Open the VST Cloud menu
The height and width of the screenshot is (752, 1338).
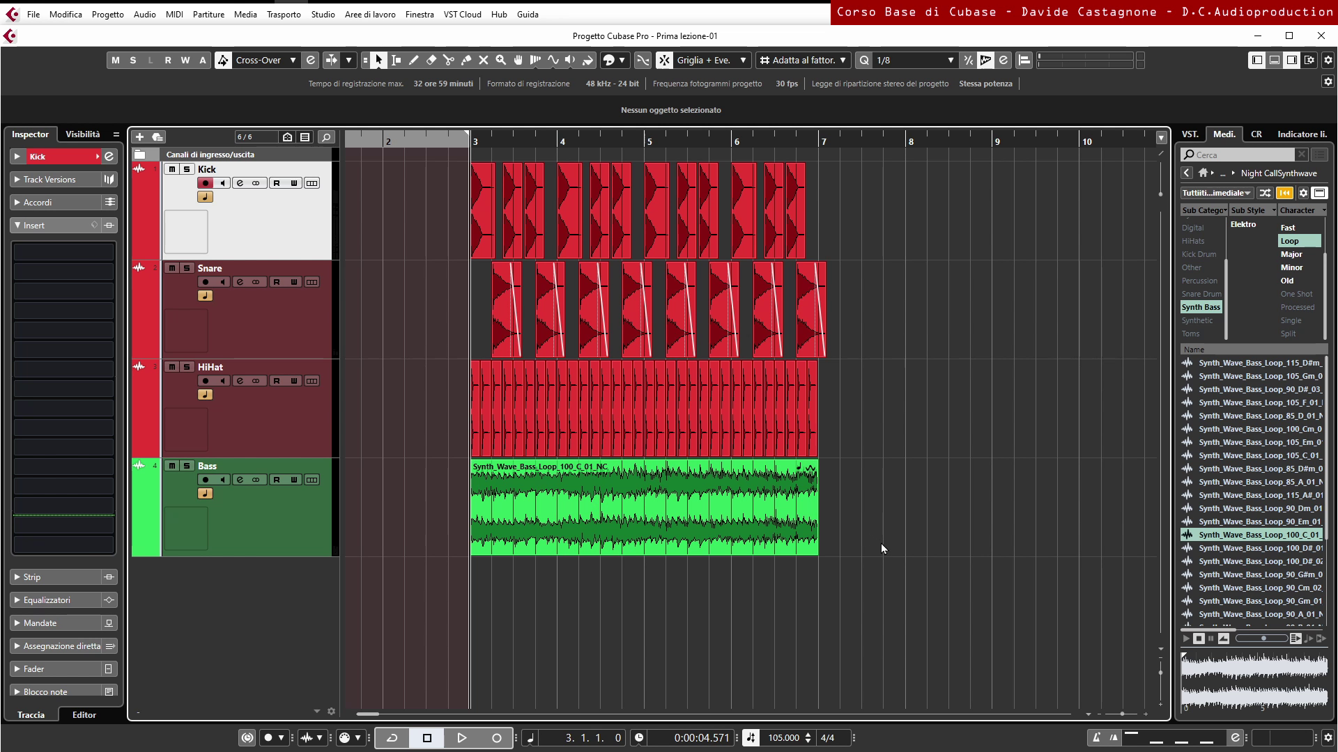(462, 14)
